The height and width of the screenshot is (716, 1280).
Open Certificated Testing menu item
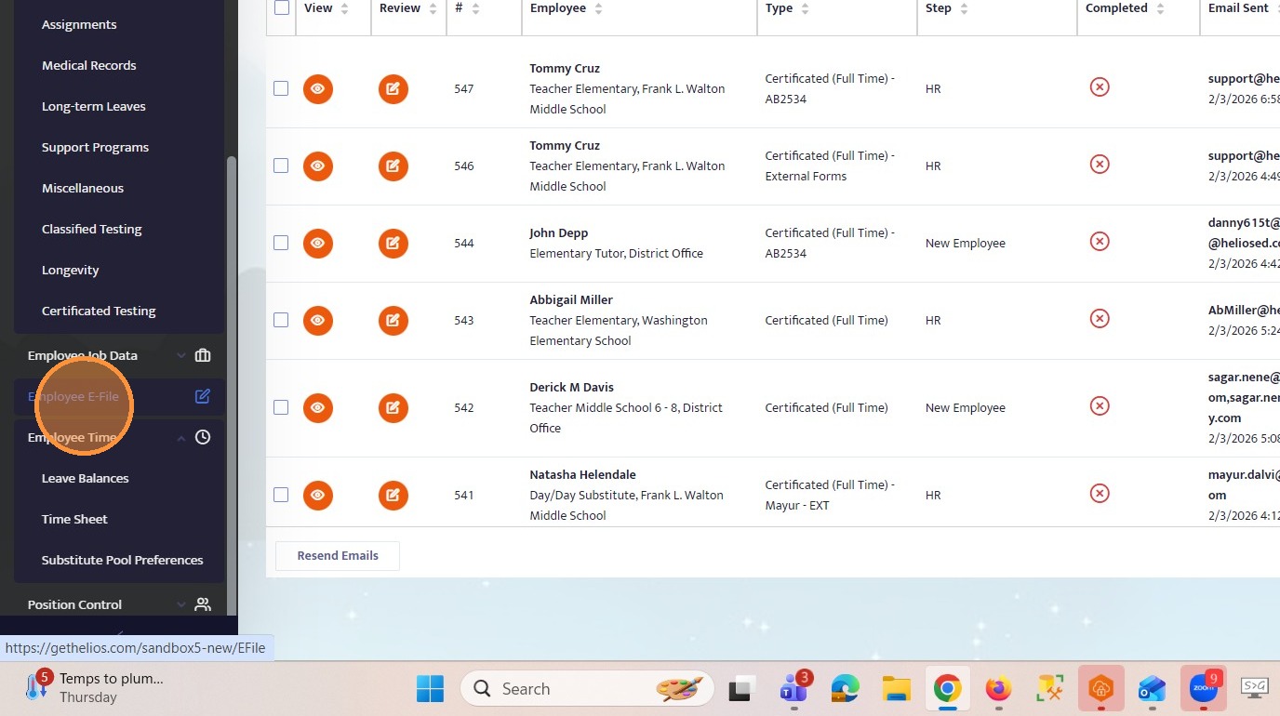[x=99, y=311]
